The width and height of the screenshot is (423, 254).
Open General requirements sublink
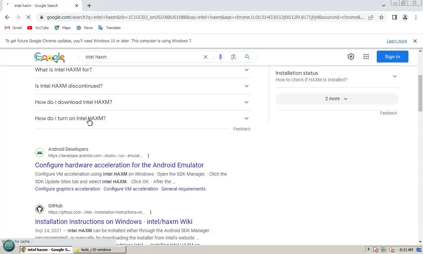[183, 189]
